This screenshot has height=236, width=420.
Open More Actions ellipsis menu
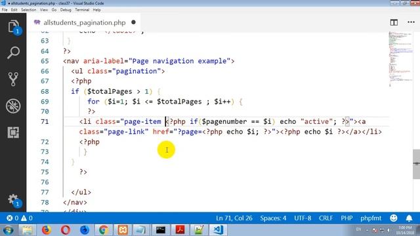411,22
